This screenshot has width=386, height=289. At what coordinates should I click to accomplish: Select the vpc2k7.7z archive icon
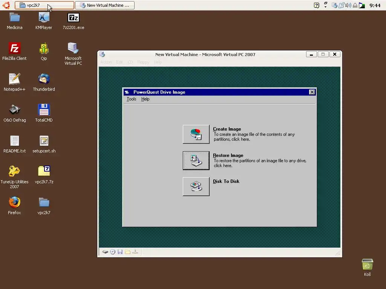coord(44,175)
